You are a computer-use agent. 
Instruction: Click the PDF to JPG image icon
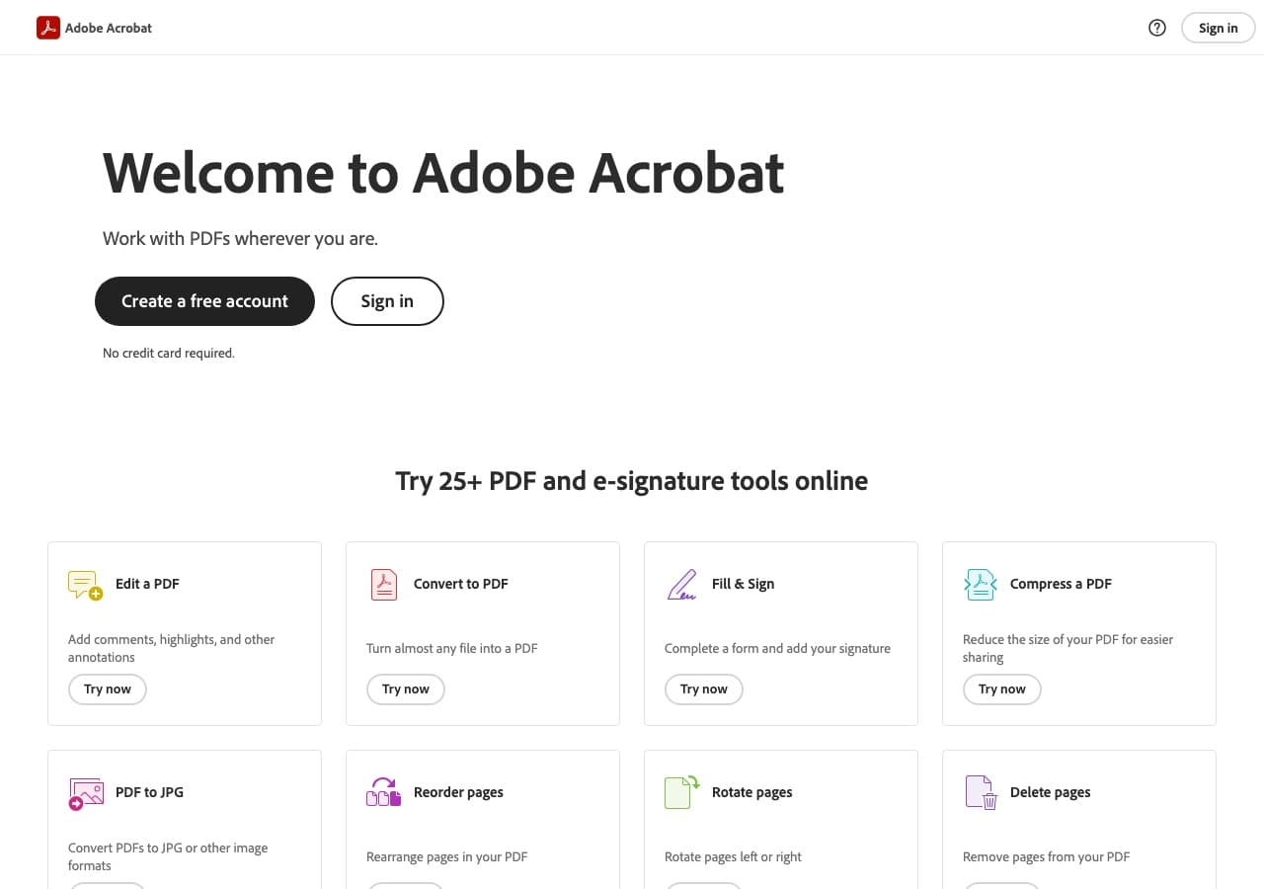(x=86, y=792)
